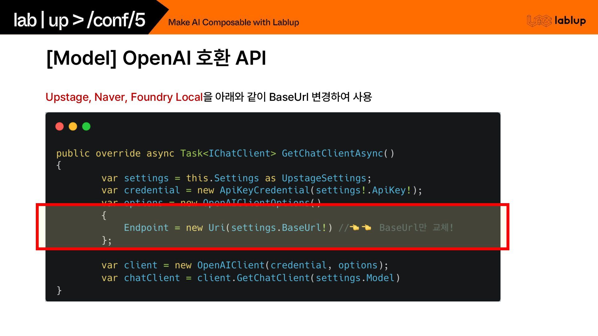598x336 pixels.
Task: Click the lab | up > /conf/5 banner
Action: point(79,20)
